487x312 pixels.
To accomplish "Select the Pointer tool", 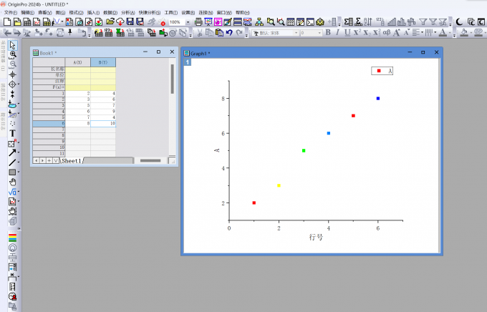I will [x=12, y=45].
